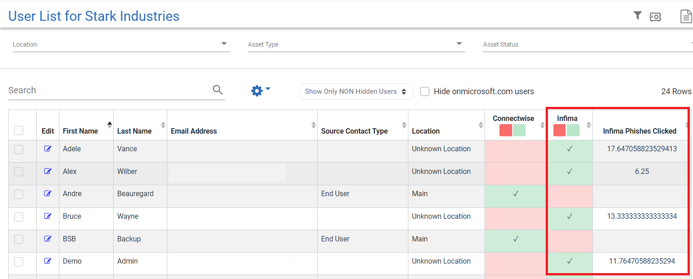Sort by Location column arrows
693x279 pixels.
(x=481, y=125)
